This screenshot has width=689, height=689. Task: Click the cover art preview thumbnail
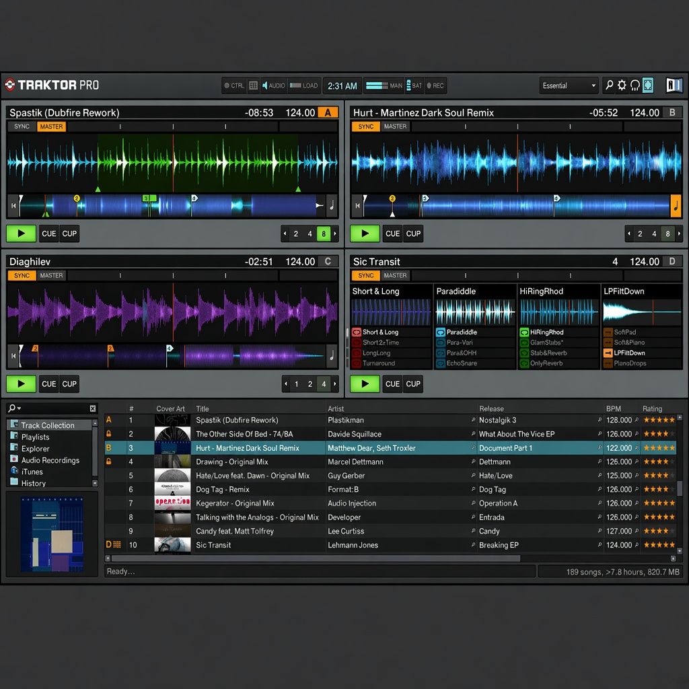tap(52, 534)
